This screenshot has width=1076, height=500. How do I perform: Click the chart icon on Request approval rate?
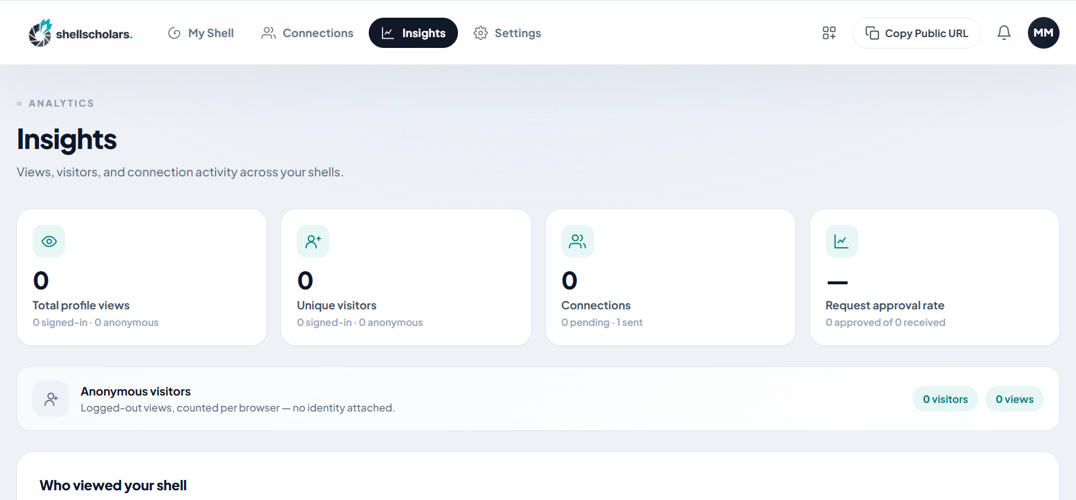(x=842, y=241)
